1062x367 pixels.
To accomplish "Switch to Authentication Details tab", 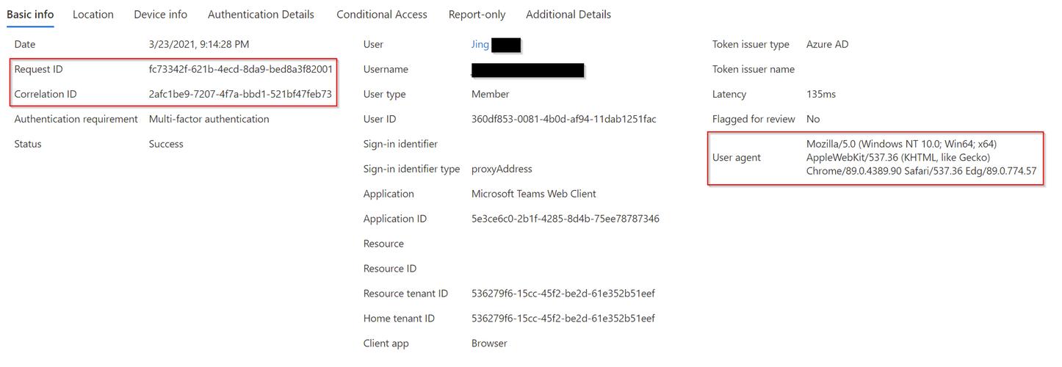I will [x=261, y=15].
